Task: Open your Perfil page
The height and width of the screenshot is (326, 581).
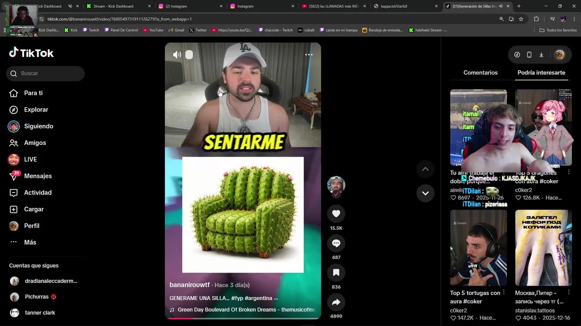Action: pyautogui.click(x=25, y=226)
